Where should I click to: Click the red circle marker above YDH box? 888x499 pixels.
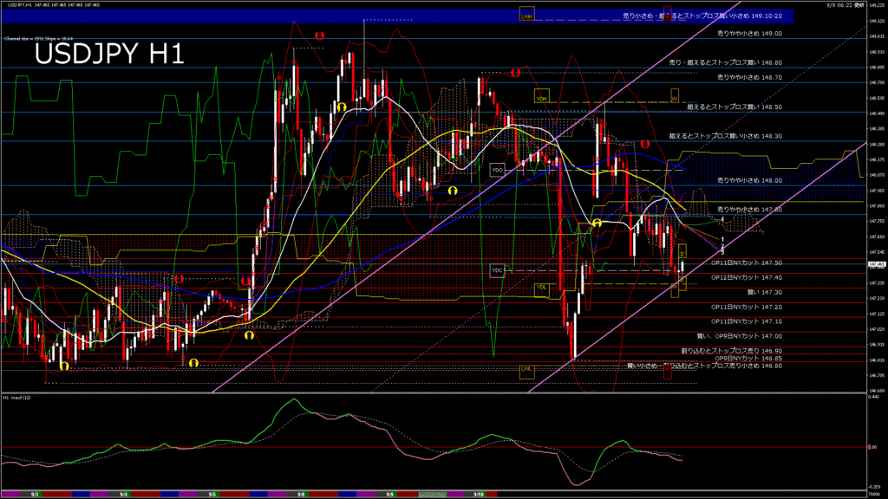[x=515, y=73]
